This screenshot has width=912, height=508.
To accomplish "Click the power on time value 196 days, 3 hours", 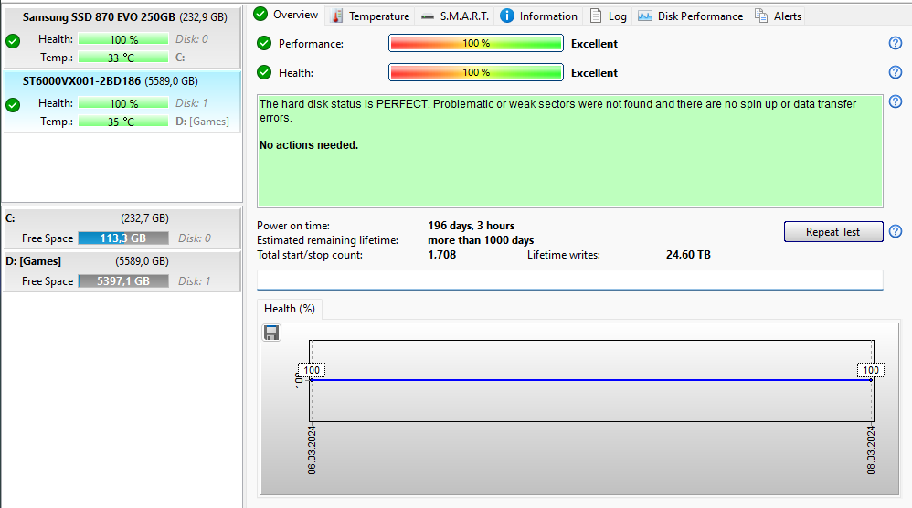I will pyautogui.click(x=472, y=226).
